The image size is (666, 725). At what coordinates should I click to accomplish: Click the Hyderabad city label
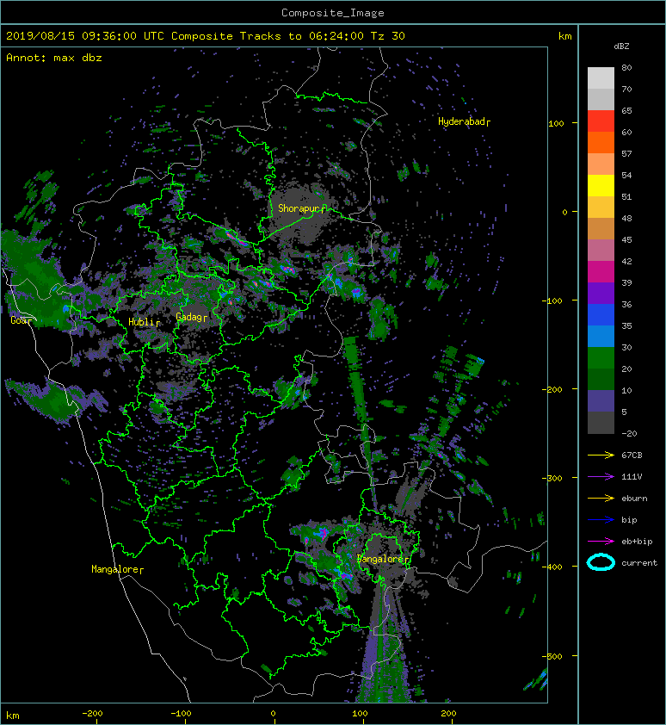464,121
